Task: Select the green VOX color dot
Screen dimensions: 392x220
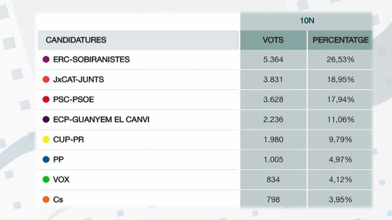Action: pyautogui.click(x=46, y=180)
